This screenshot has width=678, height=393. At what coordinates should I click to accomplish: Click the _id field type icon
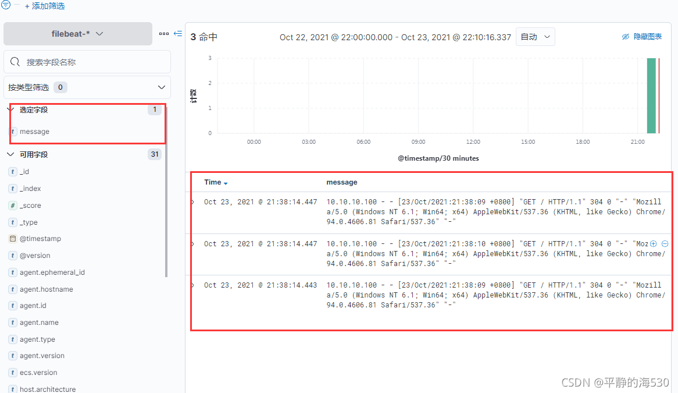13,172
